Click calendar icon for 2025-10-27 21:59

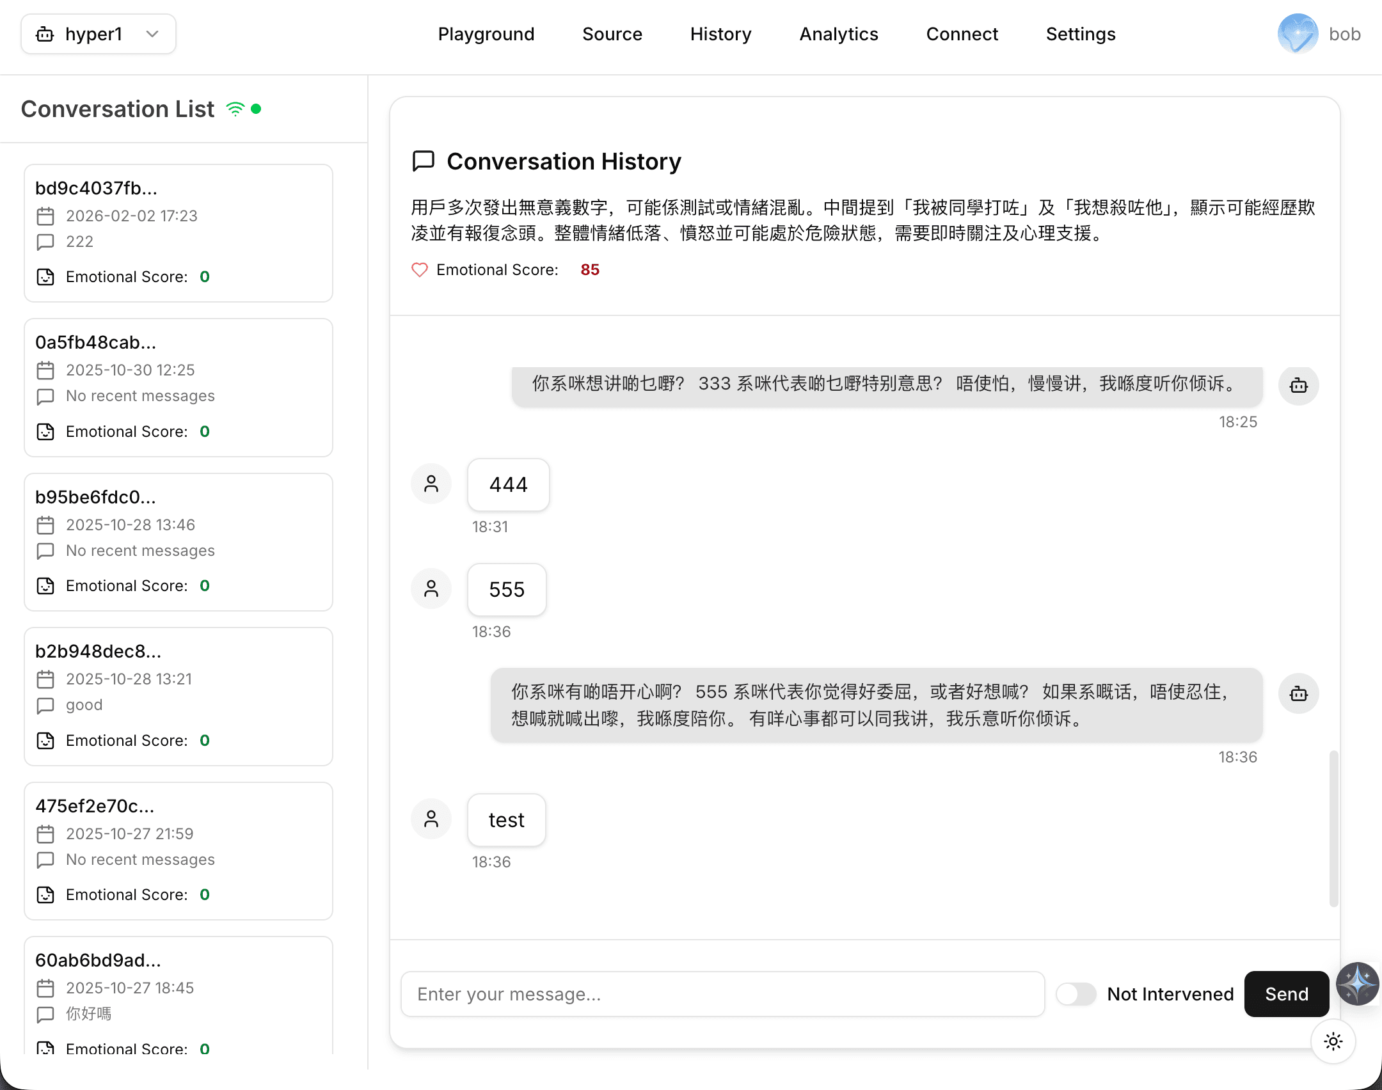[45, 834]
